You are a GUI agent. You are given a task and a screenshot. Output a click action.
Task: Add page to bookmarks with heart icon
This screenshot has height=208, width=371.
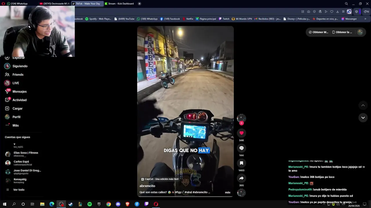click(332, 12)
